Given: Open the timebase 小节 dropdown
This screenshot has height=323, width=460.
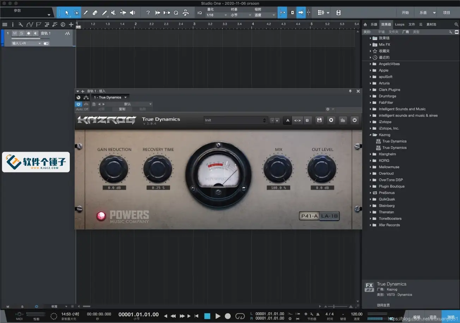Looking at the screenshot, I should pyautogui.click(x=241, y=15).
